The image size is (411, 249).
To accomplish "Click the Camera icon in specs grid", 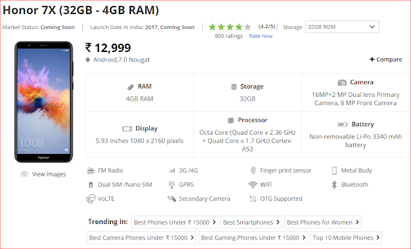I will tap(342, 83).
